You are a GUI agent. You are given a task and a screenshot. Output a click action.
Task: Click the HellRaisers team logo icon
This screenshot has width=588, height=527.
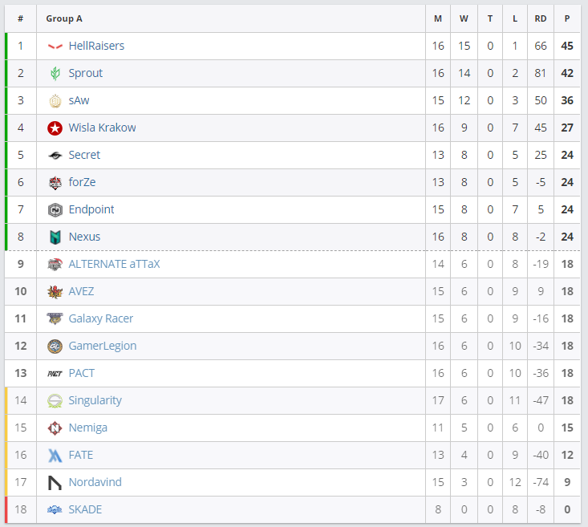click(x=55, y=47)
